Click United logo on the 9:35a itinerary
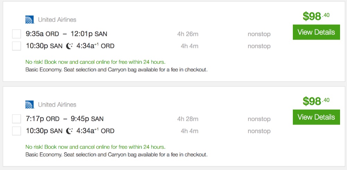 point(29,20)
